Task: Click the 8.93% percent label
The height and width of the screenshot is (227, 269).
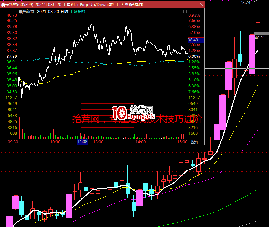Action: pyautogui.click(x=194, y=15)
